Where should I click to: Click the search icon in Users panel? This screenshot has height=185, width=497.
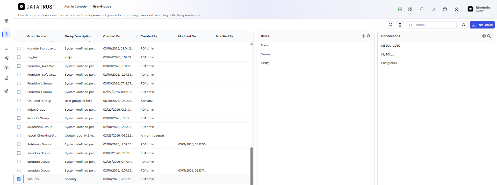[x=369, y=36]
